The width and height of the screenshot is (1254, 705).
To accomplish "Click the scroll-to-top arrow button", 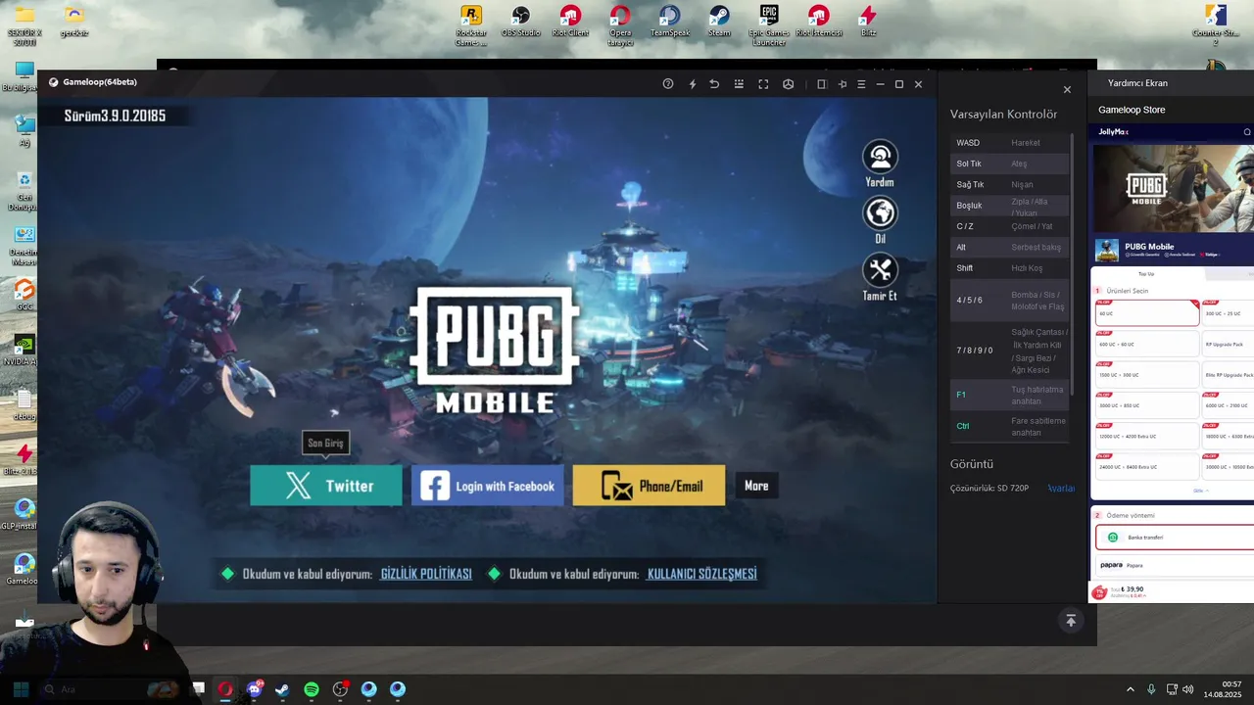I will tap(1071, 621).
